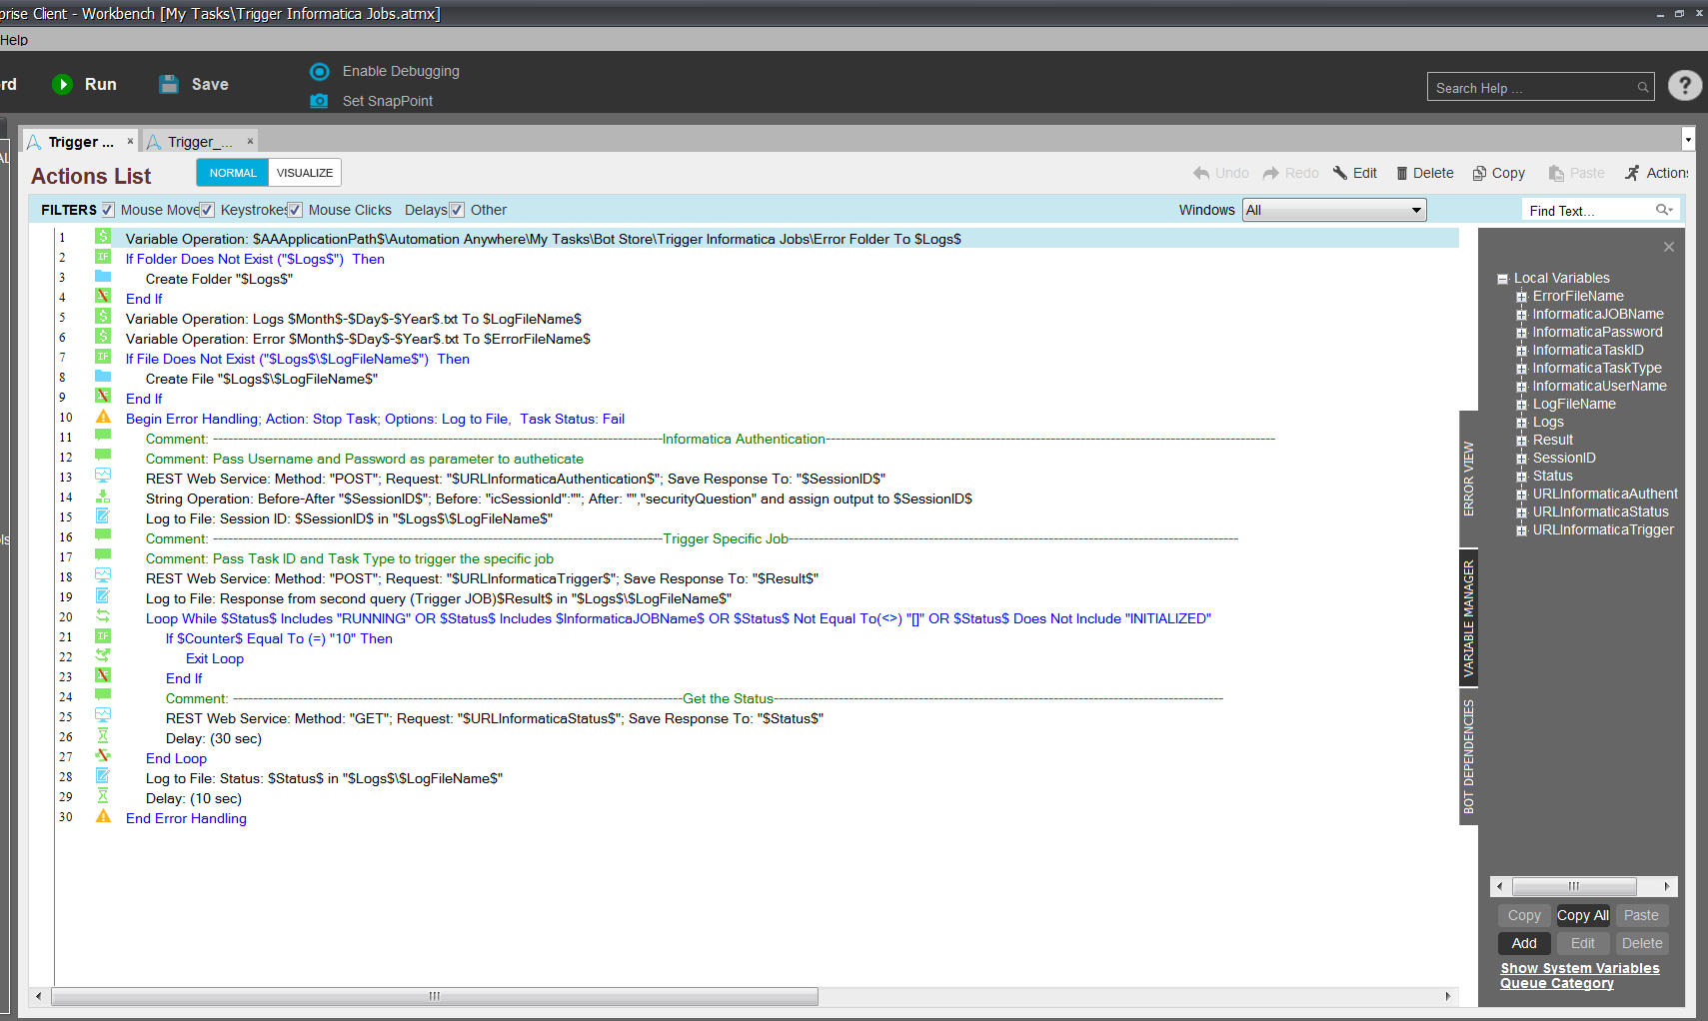Click the help question mark icon
The image size is (1708, 1021).
click(x=1684, y=86)
